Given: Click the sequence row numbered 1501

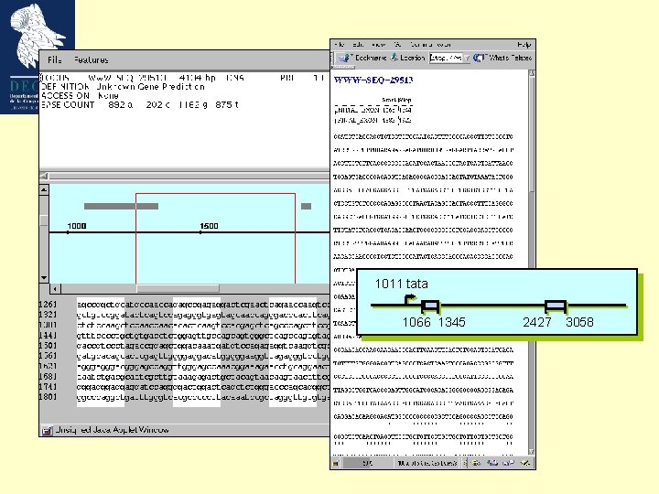Looking at the screenshot, I should click(185, 346).
